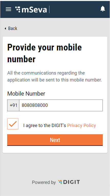110x196 pixels.
Task: Click the "Provide your mobile number" heading
Action: pos(45,53)
